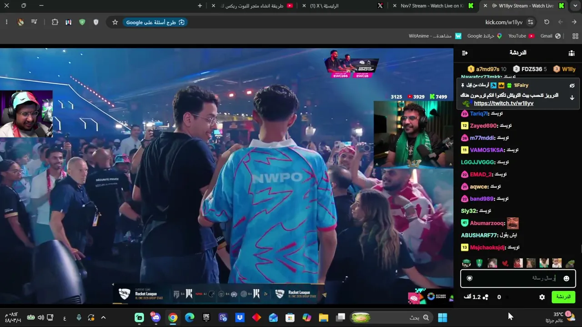Open the WitAnime bookmark

[x=435, y=36]
